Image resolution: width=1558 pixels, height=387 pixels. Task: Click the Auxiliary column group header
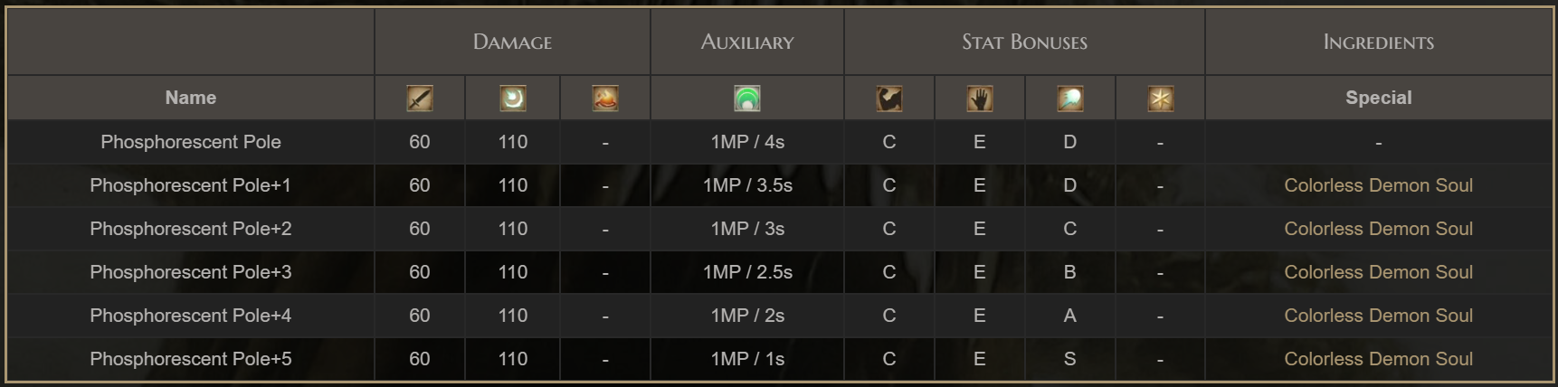(747, 42)
